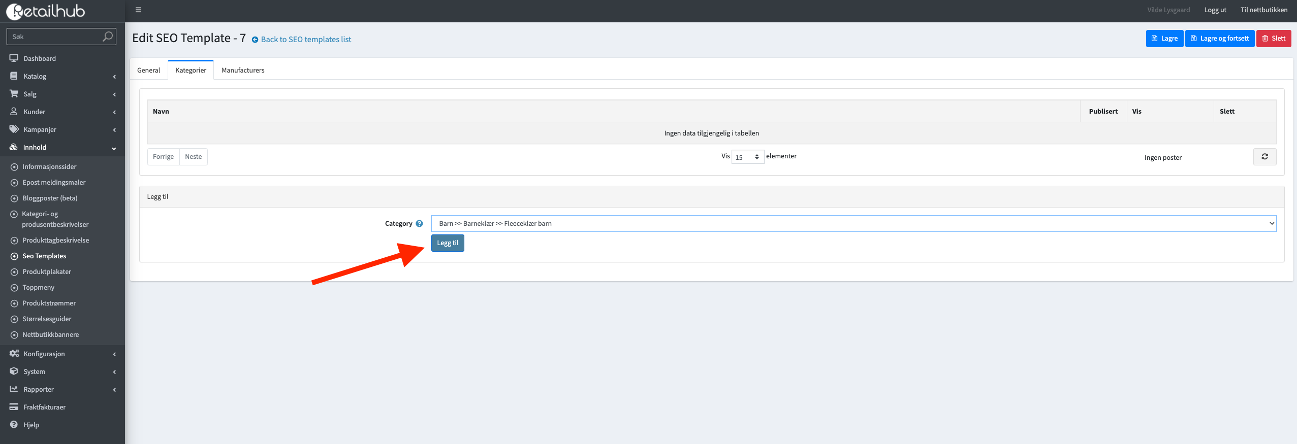Click the Category help question-mark icon

tap(419, 224)
